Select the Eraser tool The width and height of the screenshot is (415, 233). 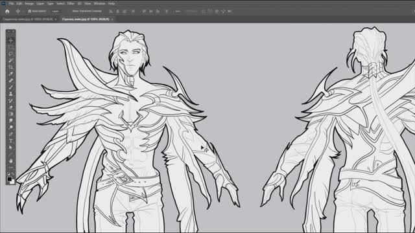(x=10, y=107)
